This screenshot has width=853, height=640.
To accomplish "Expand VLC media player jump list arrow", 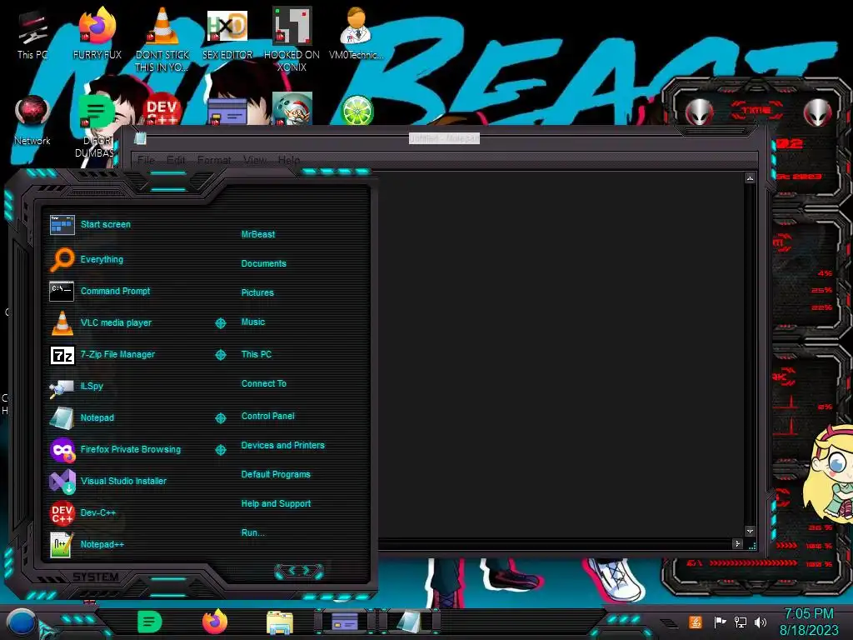I will tap(220, 323).
